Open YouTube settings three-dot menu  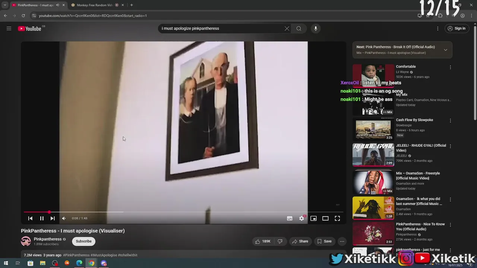(x=438, y=28)
